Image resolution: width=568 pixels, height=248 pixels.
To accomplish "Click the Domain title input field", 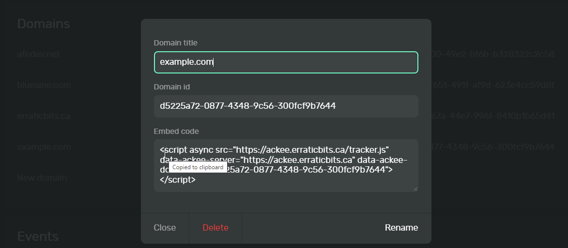I will pyautogui.click(x=286, y=62).
